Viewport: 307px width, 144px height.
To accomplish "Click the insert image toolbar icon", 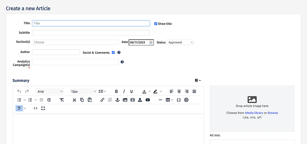I will [x=125, y=100].
